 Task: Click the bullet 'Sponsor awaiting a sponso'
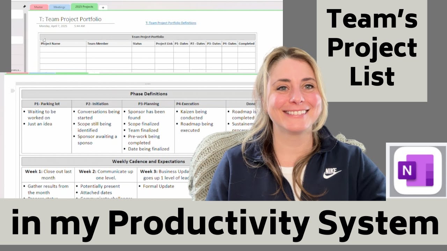(97, 139)
